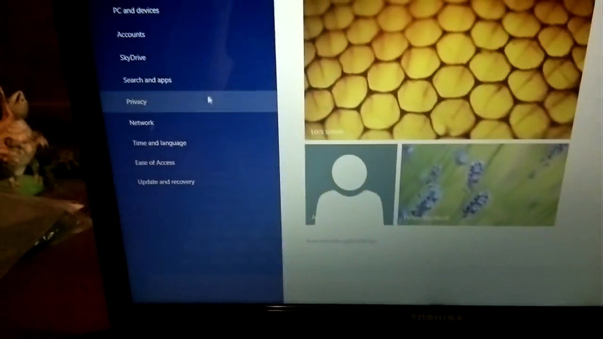The width and height of the screenshot is (603, 339).
Task: Select the highlighted Privacy category
Action: (x=136, y=102)
